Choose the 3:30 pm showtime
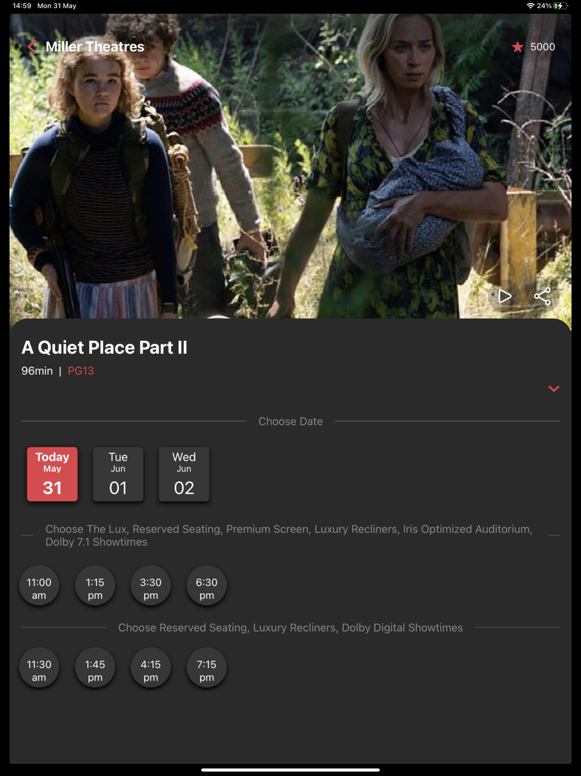This screenshot has width=581, height=776. coord(150,585)
